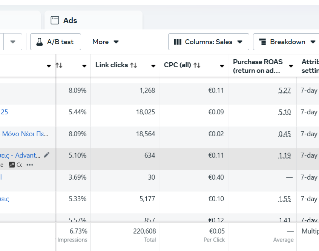319x251 pixels.
Task: Click the sort arrows next to CPC (all)
Action: point(197,65)
